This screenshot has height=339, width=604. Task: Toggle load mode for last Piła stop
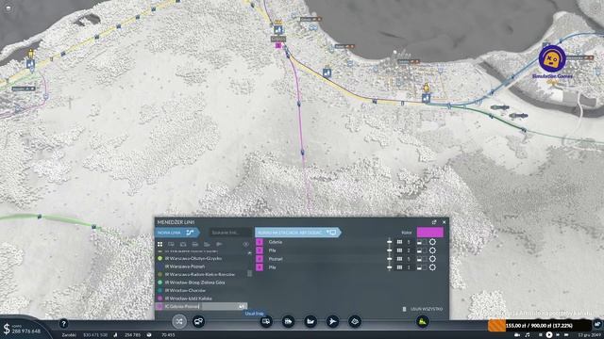click(419, 267)
